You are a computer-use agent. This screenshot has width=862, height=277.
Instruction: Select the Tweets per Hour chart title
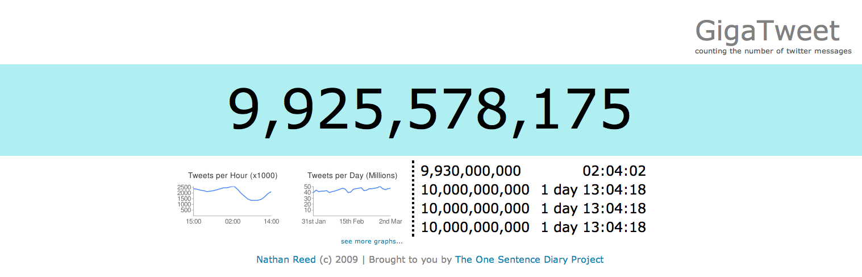tap(232, 175)
